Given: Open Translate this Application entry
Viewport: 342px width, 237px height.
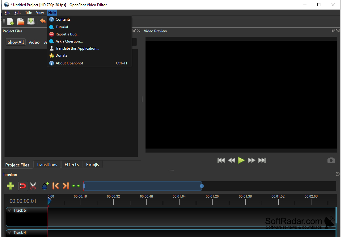Looking at the screenshot, I should pos(89,48).
